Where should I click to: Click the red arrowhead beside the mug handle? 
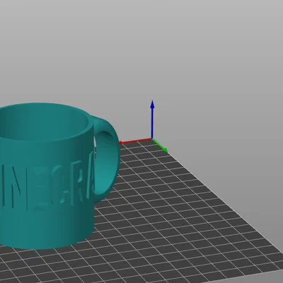120,142
